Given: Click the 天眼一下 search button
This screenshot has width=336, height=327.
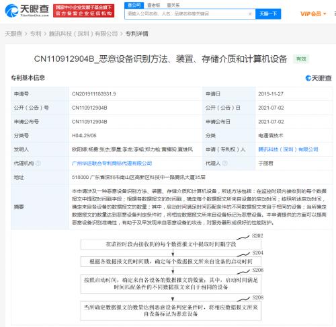Looking at the screenshot, I should (x=268, y=14).
